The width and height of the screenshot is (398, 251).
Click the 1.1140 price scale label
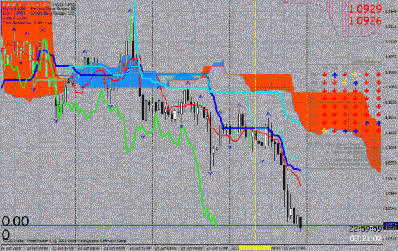pyautogui.click(x=391, y=11)
